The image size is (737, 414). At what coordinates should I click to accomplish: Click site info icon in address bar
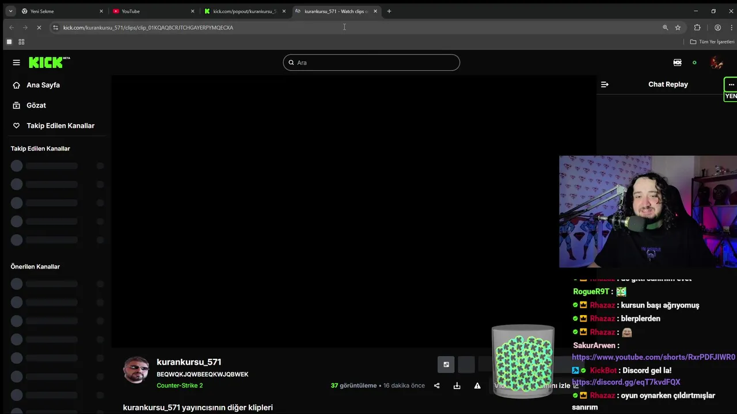55,28
